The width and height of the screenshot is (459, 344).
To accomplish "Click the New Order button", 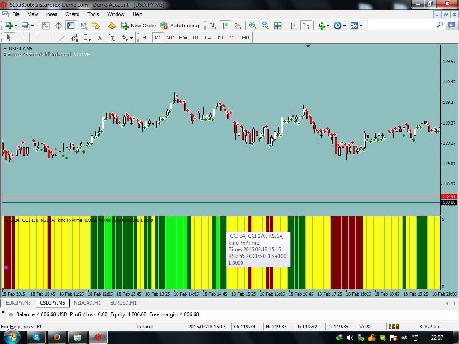I will 139,26.
